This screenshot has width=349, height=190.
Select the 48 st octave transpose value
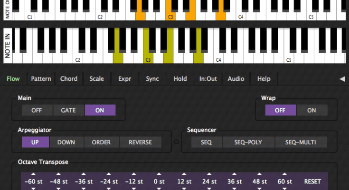point(260,181)
